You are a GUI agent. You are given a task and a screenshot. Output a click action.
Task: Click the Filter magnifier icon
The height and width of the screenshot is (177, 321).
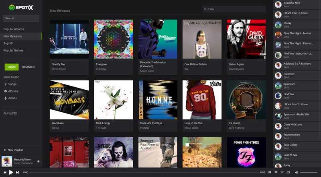point(205,9)
